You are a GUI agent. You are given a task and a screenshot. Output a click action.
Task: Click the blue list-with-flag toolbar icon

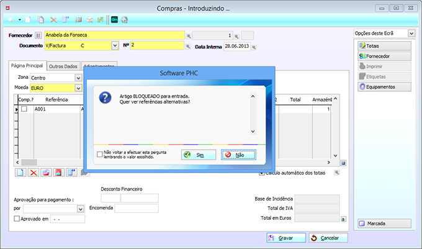click(x=66, y=20)
